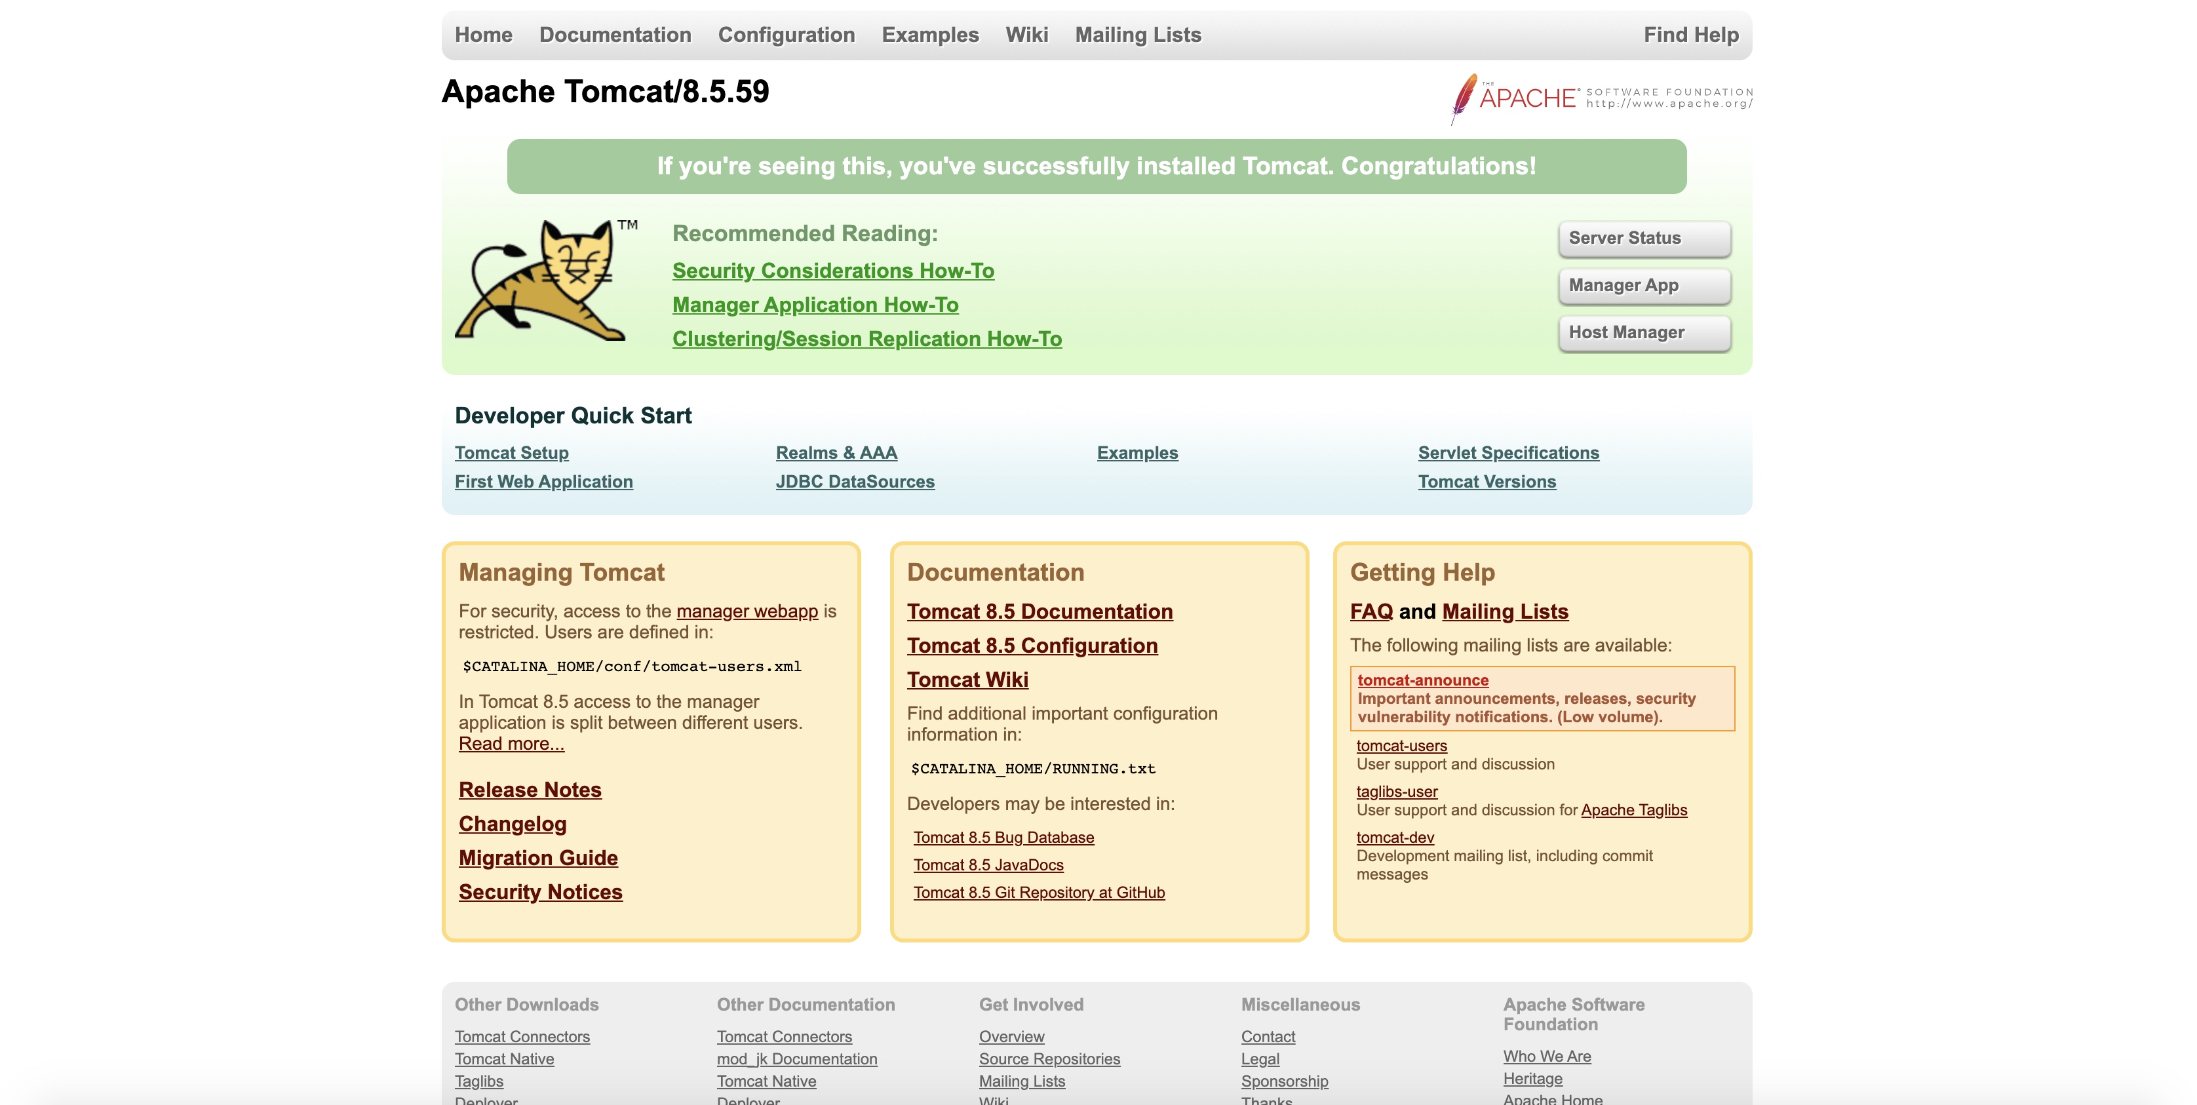Click Find Help in the navigation bar
This screenshot has width=2197, height=1105.
click(x=1690, y=35)
